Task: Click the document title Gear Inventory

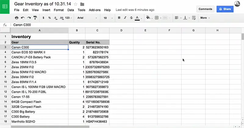Action: (42, 4)
